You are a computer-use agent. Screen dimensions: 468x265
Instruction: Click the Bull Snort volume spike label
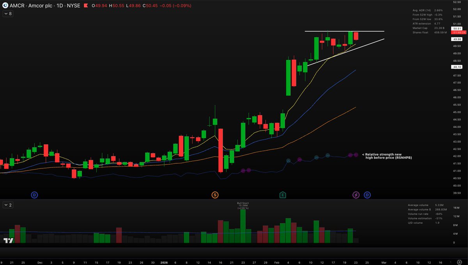[x=243, y=205]
